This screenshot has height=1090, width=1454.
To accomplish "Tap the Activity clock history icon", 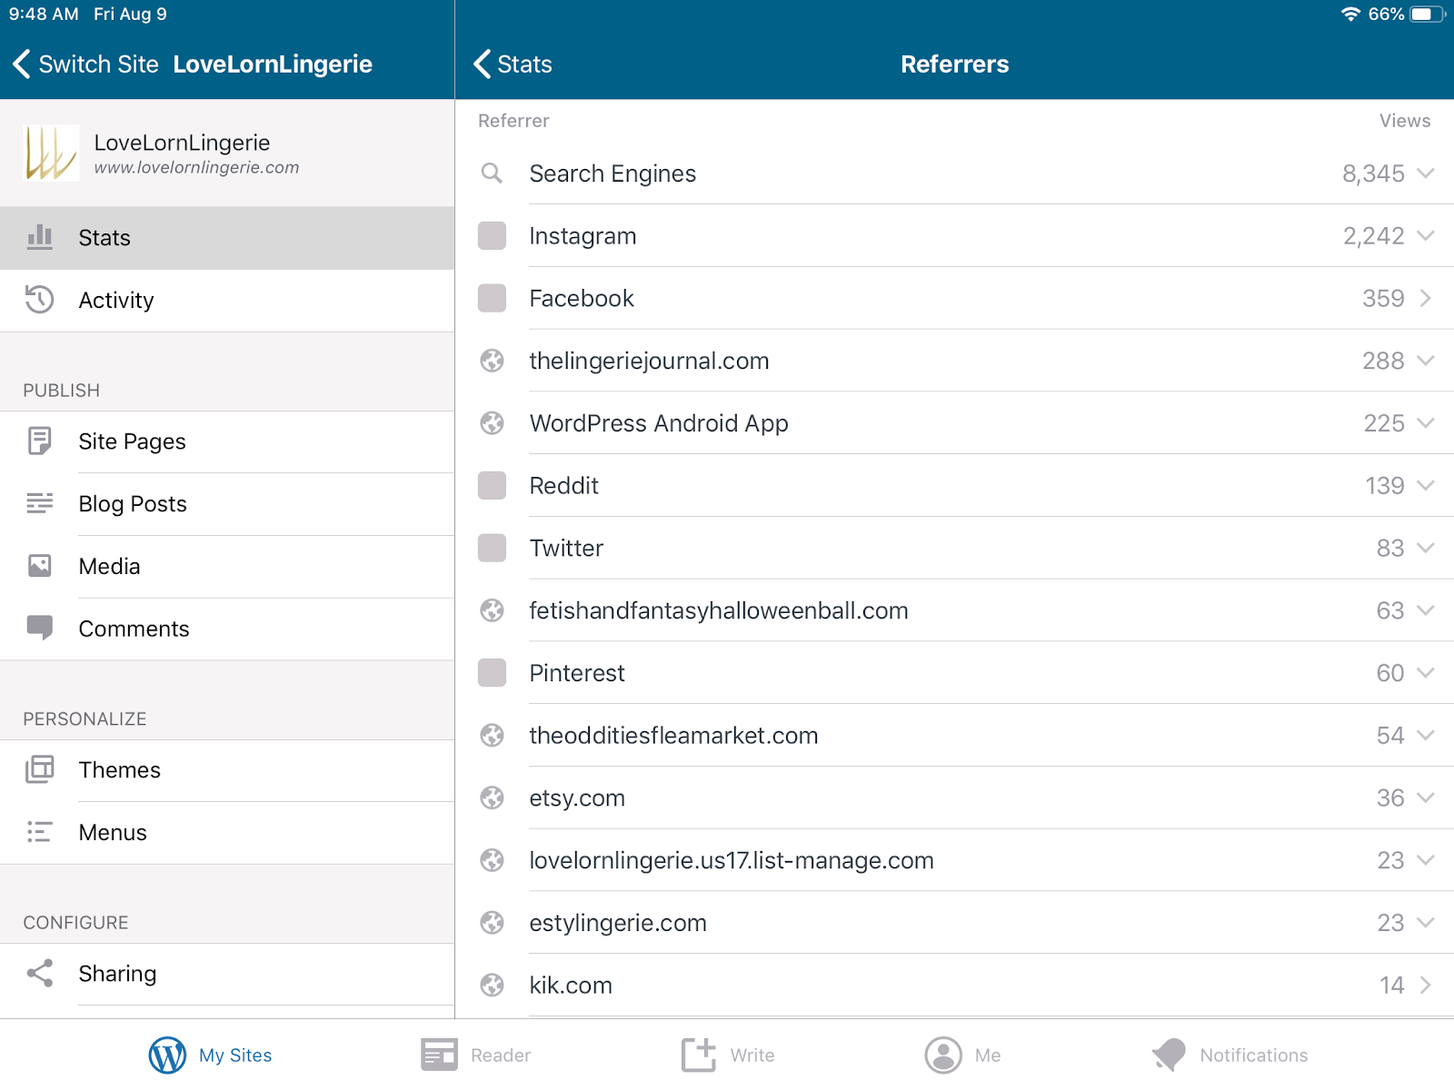I will [x=39, y=300].
